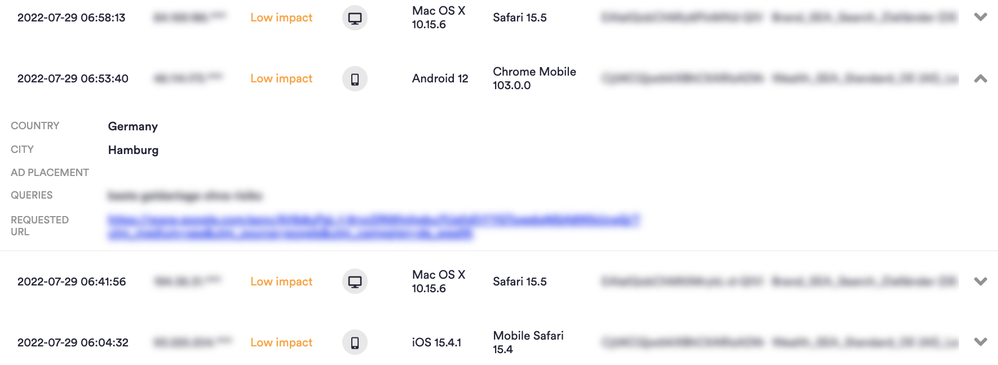This screenshot has height=365, width=998.
Task: Select the City value "Hamburg"
Action: (133, 150)
